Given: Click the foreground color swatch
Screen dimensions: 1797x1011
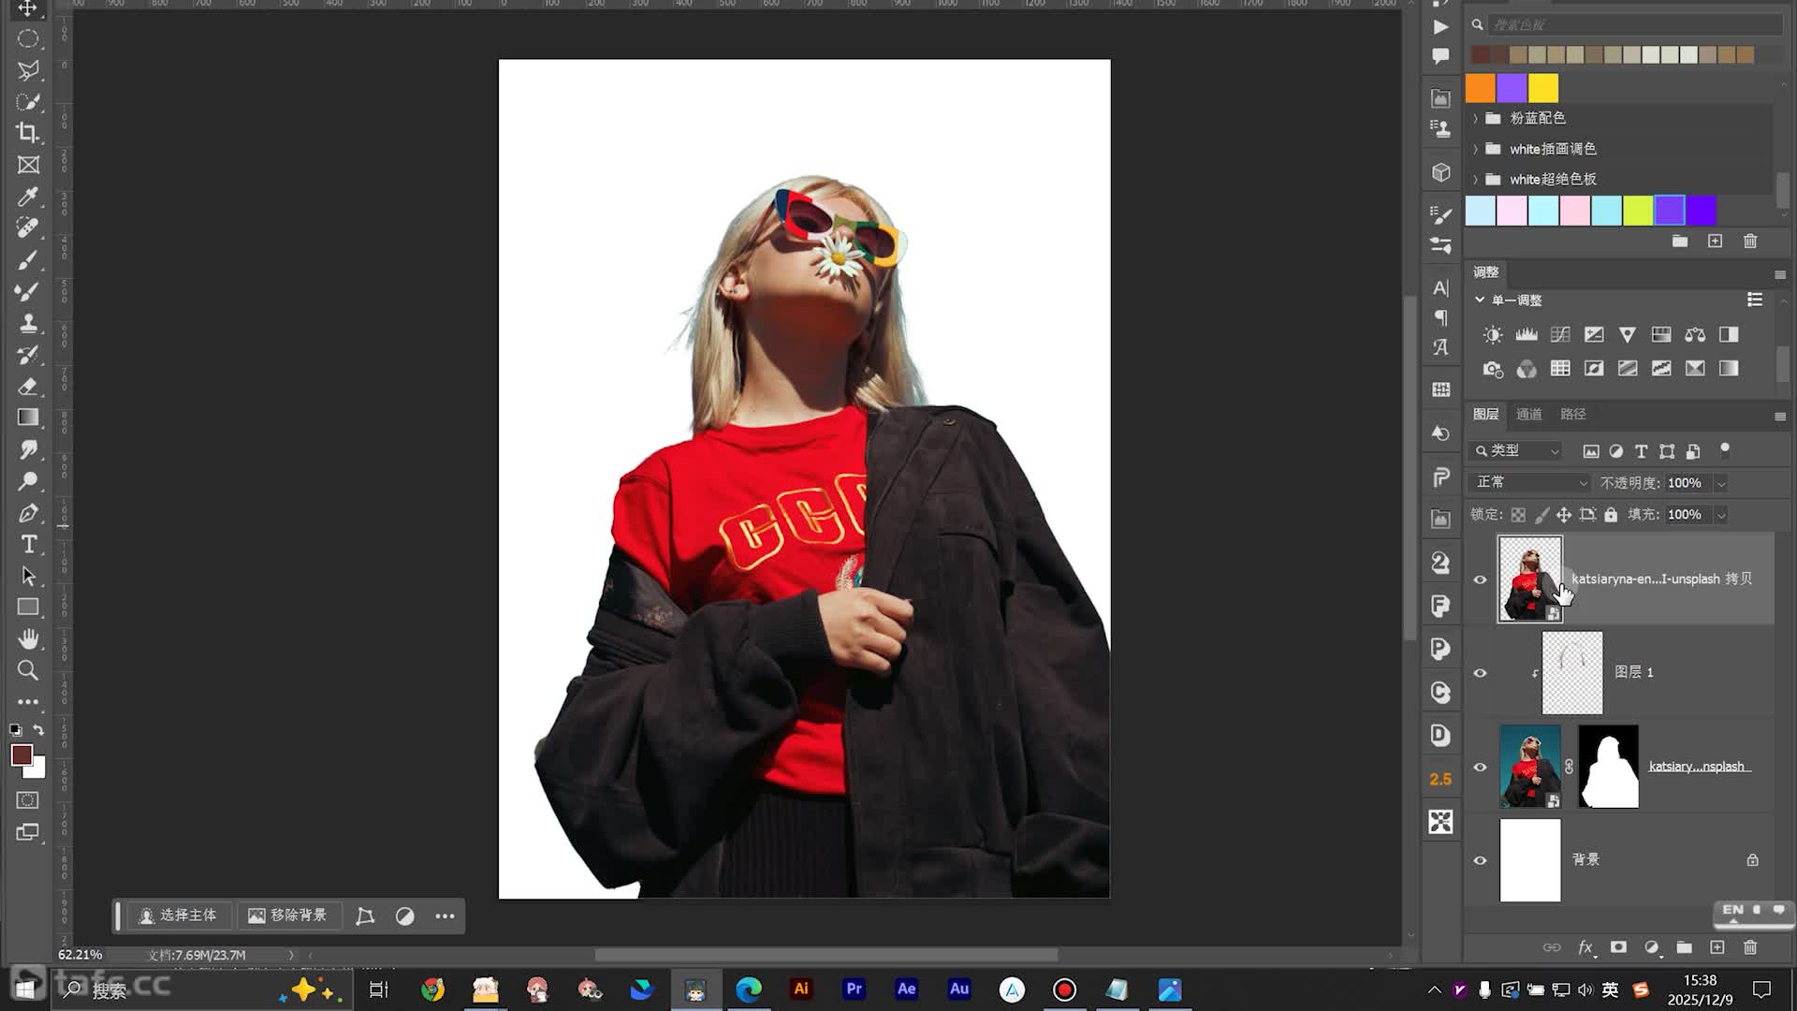Looking at the screenshot, I should pos(22,755).
